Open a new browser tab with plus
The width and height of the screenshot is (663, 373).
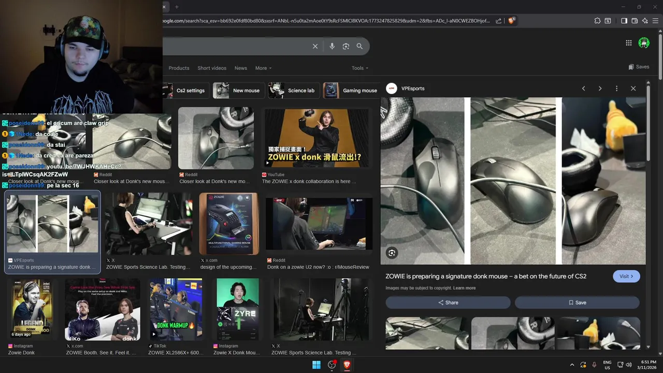click(177, 7)
